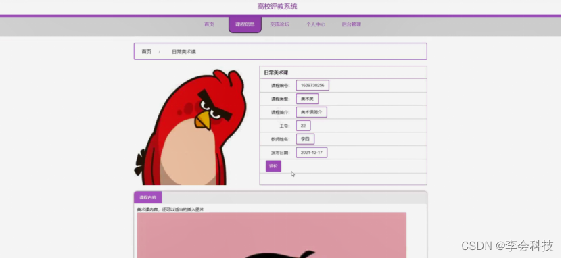This screenshot has height=258, width=564.
Task: Open the 个人中心 tab
Action: click(x=315, y=24)
